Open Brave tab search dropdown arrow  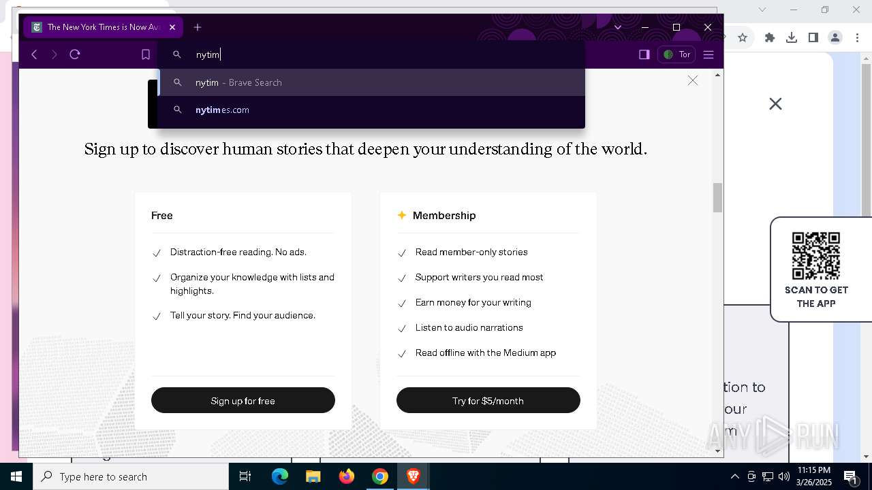(x=618, y=27)
